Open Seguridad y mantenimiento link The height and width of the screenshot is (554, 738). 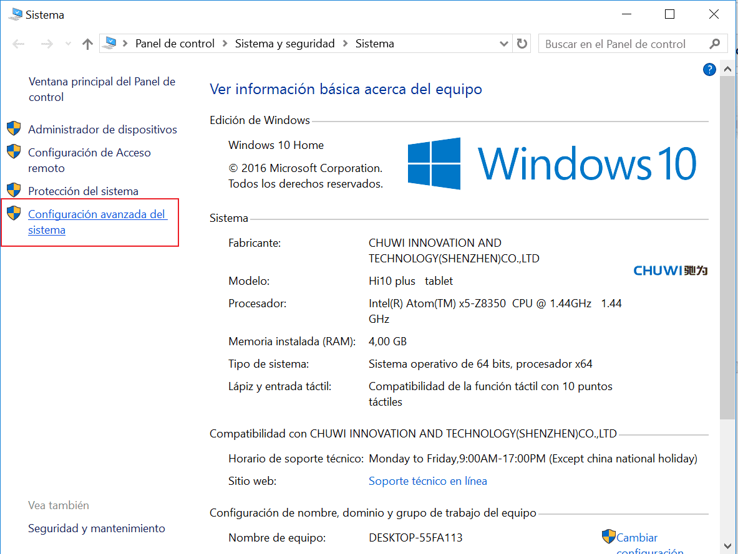(97, 528)
